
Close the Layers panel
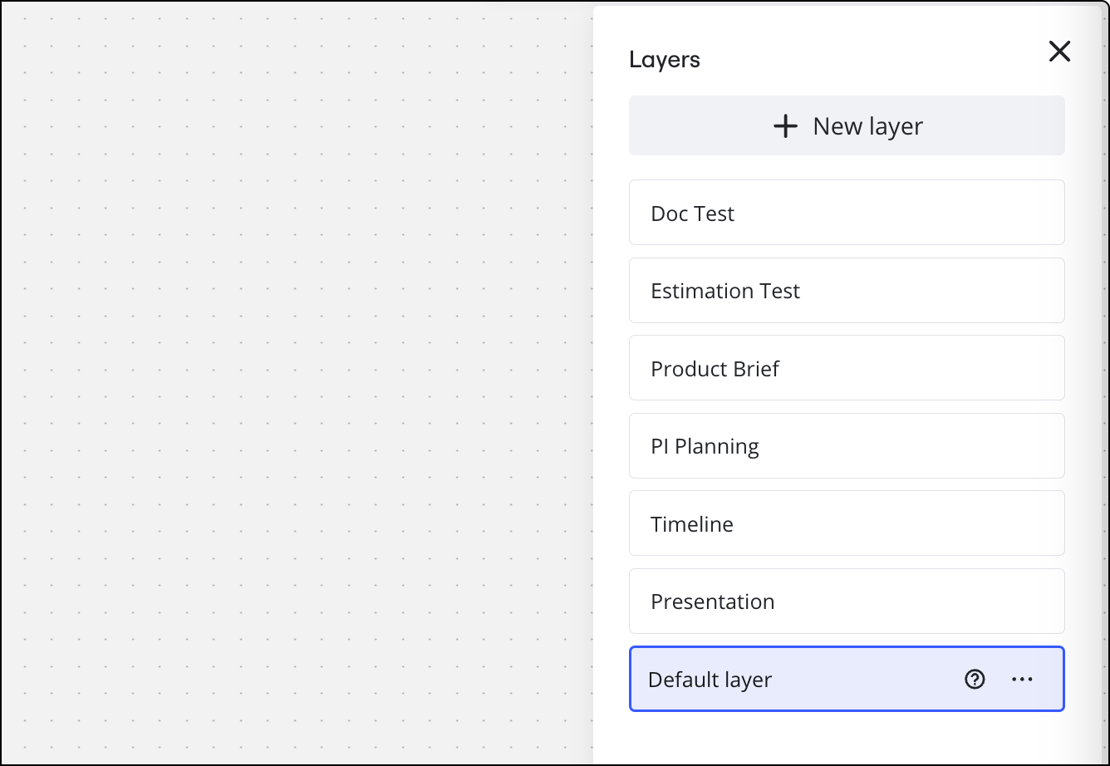1059,52
